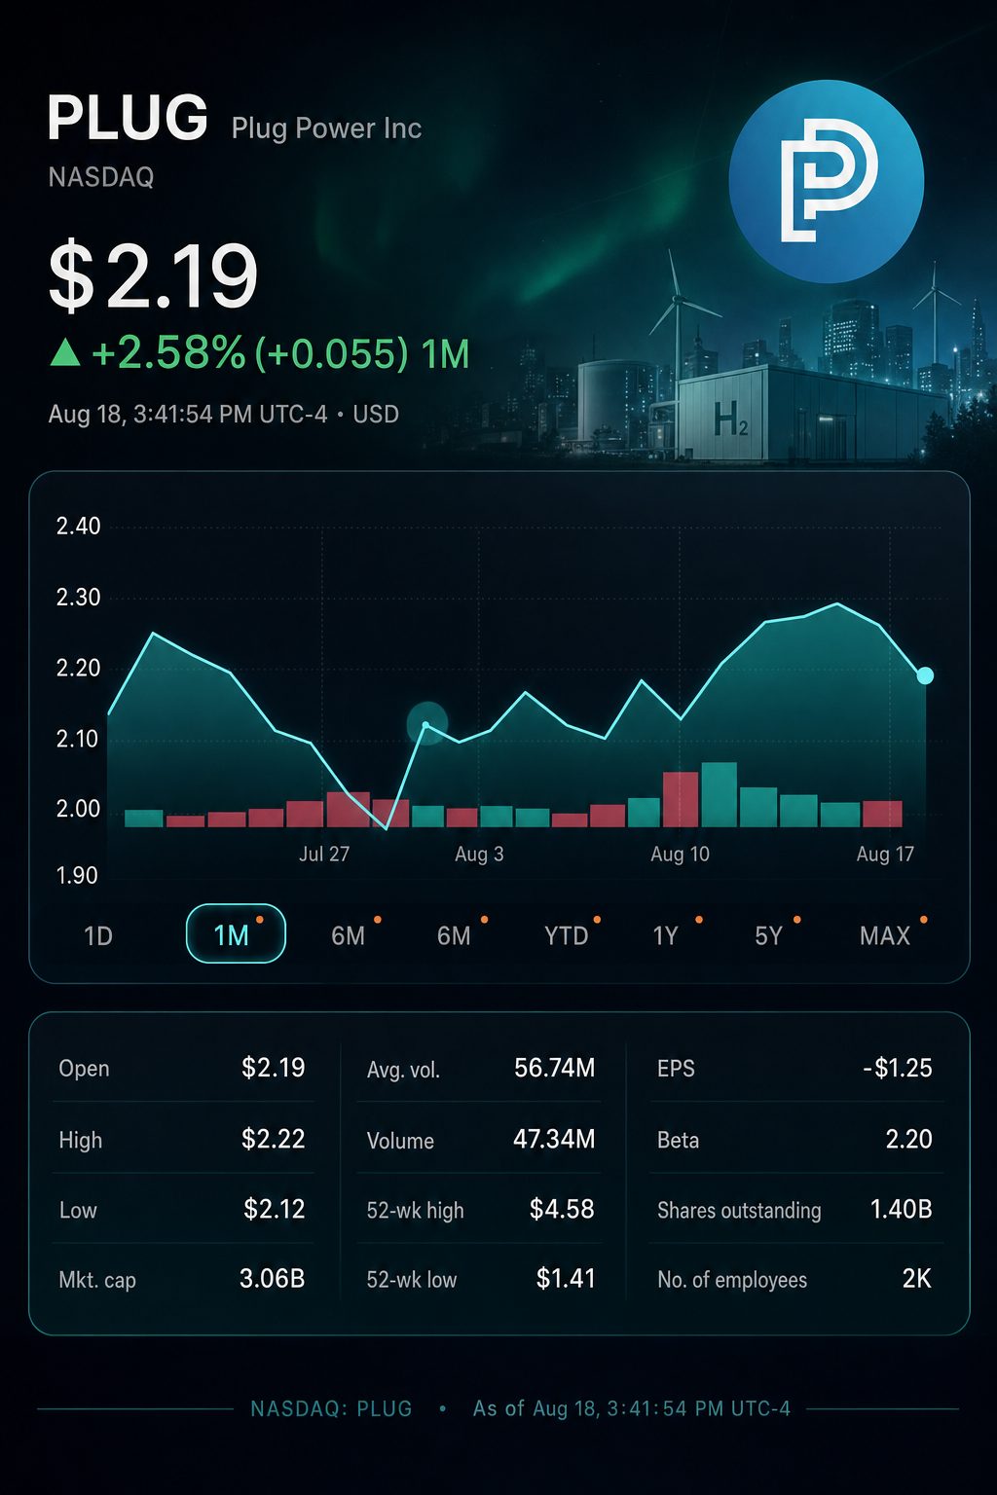The image size is (997, 1495).
Task: Click the Beta value 2.20
Action: pyautogui.click(x=909, y=1139)
